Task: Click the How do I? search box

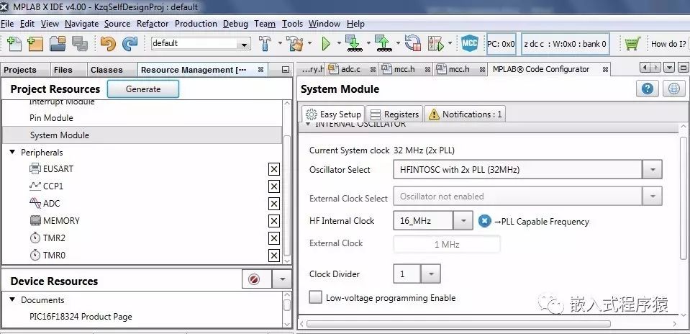Action: pos(668,44)
